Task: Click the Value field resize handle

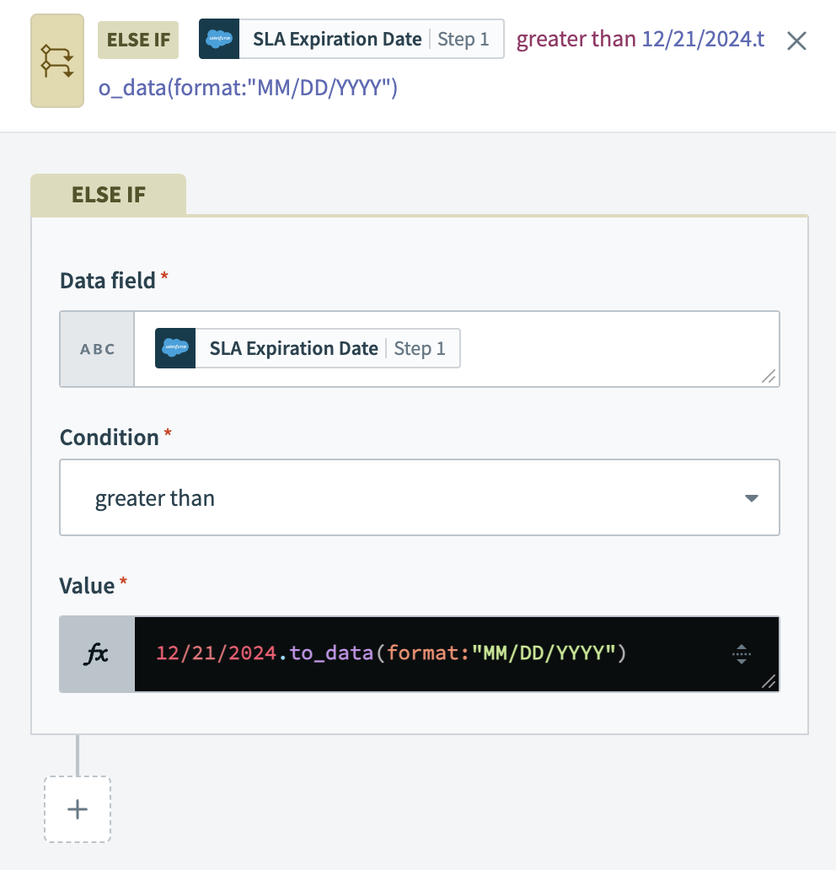Action: (x=769, y=682)
